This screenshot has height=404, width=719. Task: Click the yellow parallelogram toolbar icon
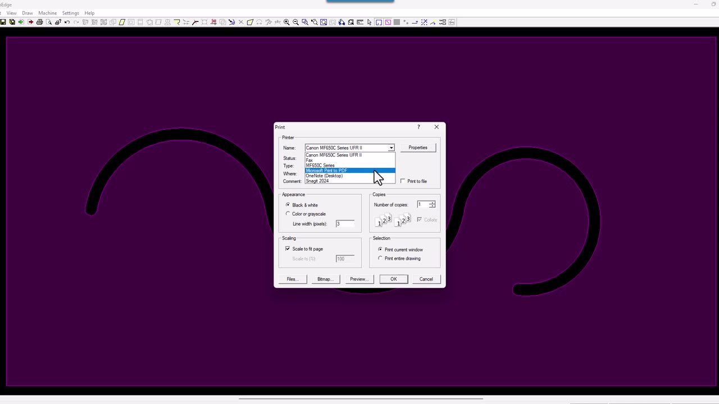(122, 22)
